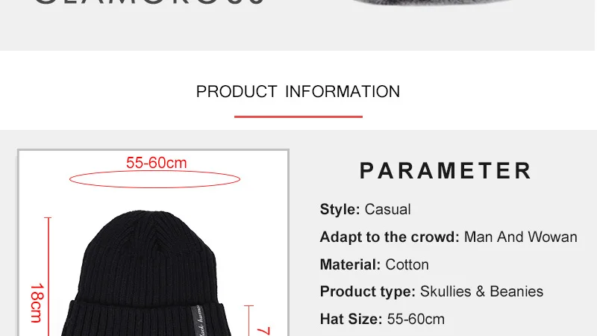
Task: Click the red circumference ellipse outline
Action: [x=154, y=179]
